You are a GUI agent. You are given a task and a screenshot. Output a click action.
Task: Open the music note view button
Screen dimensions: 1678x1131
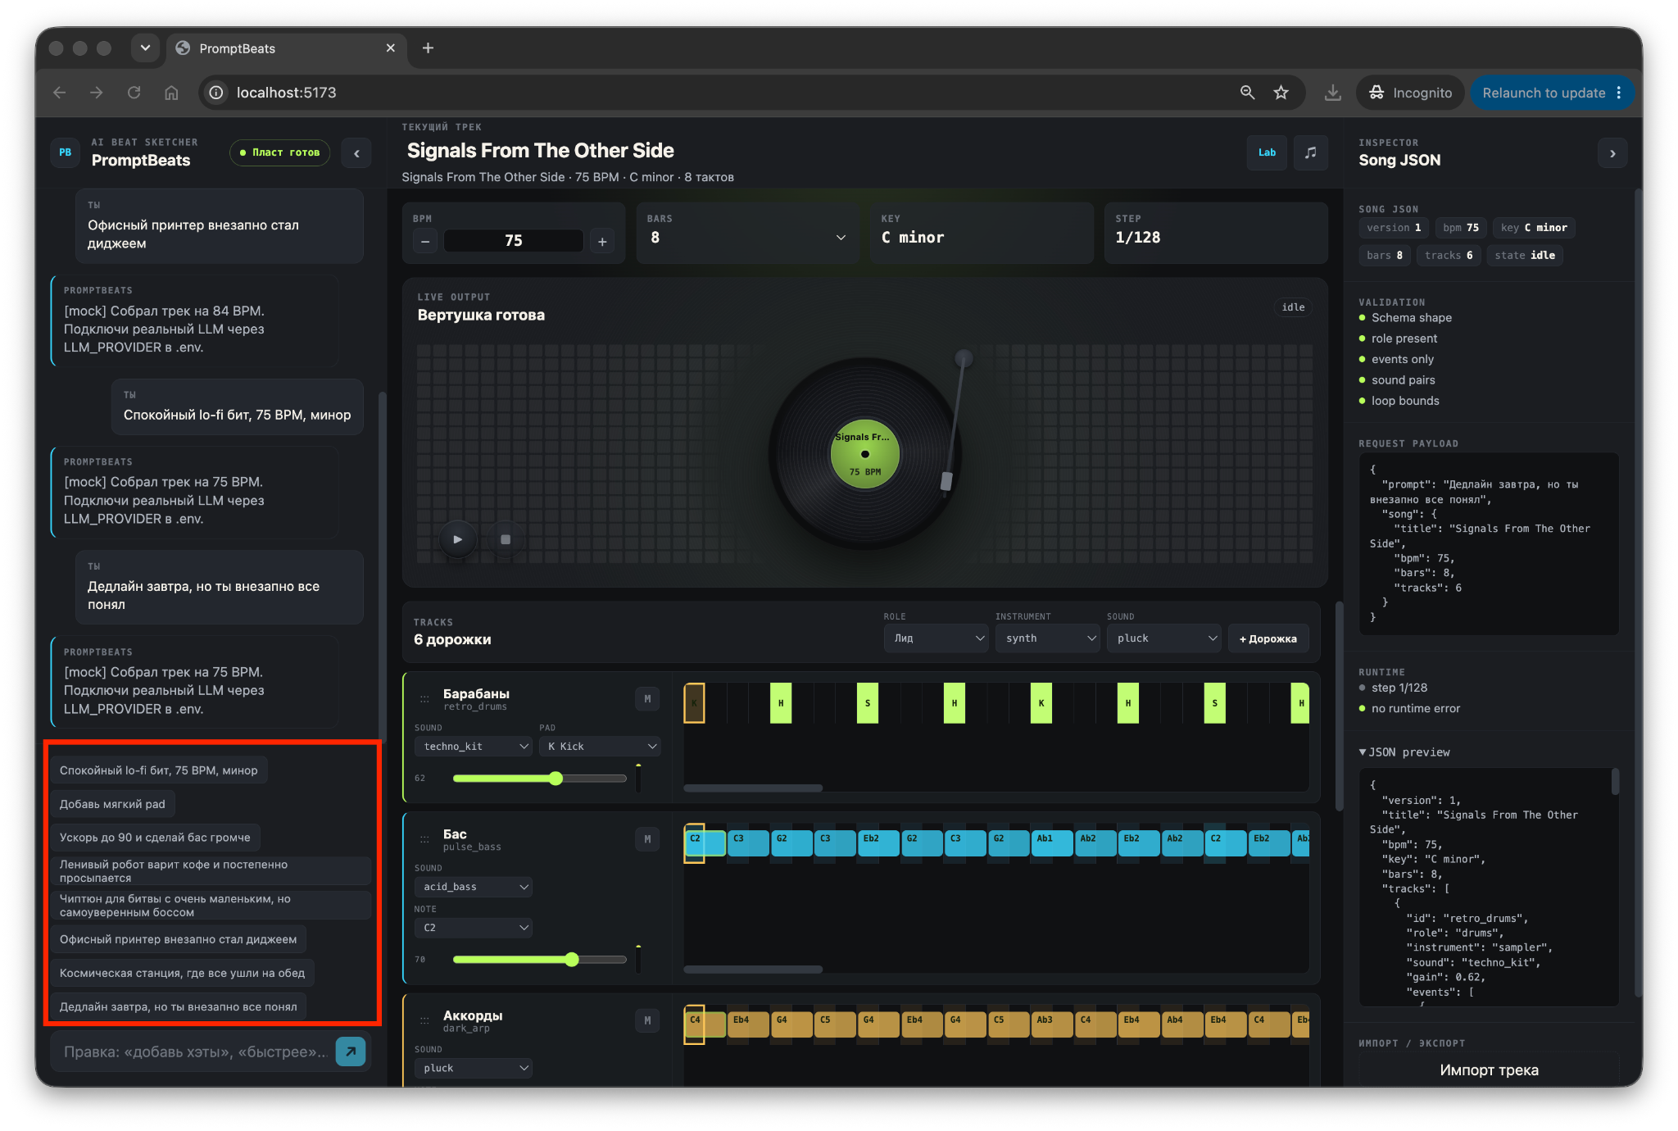point(1311,152)
